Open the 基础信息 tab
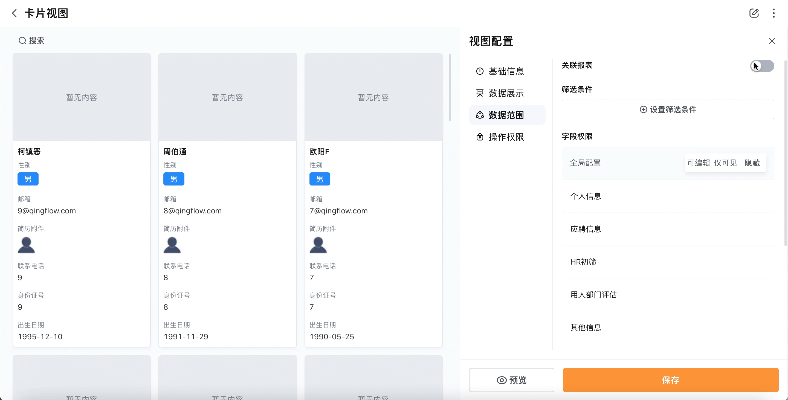This screenshot has width=788, height=400. (507, 71)
